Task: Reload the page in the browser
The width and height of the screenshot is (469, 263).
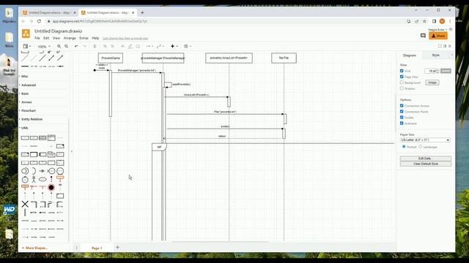Action: (39, 21)
